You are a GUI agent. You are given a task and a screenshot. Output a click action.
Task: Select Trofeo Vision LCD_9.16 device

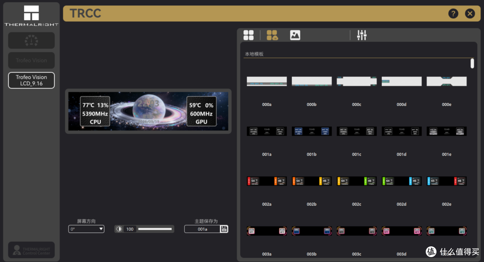click(x=31, y=80)
